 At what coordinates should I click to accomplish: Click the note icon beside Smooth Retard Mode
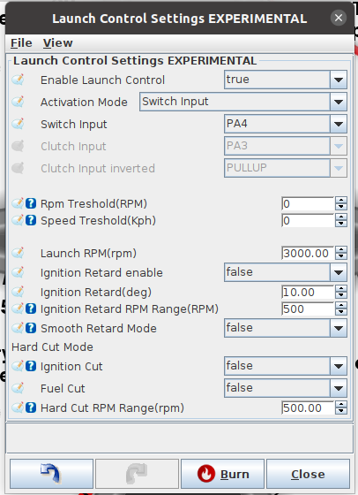click(x=18, y=328)
